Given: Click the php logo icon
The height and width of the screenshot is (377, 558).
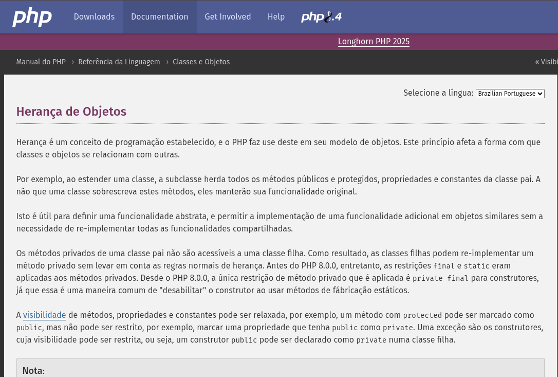Looking at the screenshot, I should pos(32,17).
